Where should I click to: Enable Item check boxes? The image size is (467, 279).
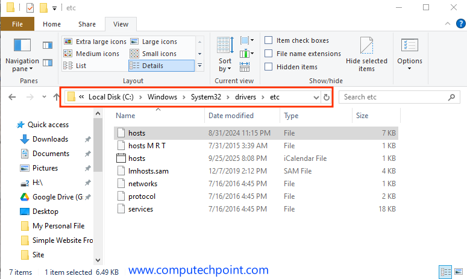269,40
